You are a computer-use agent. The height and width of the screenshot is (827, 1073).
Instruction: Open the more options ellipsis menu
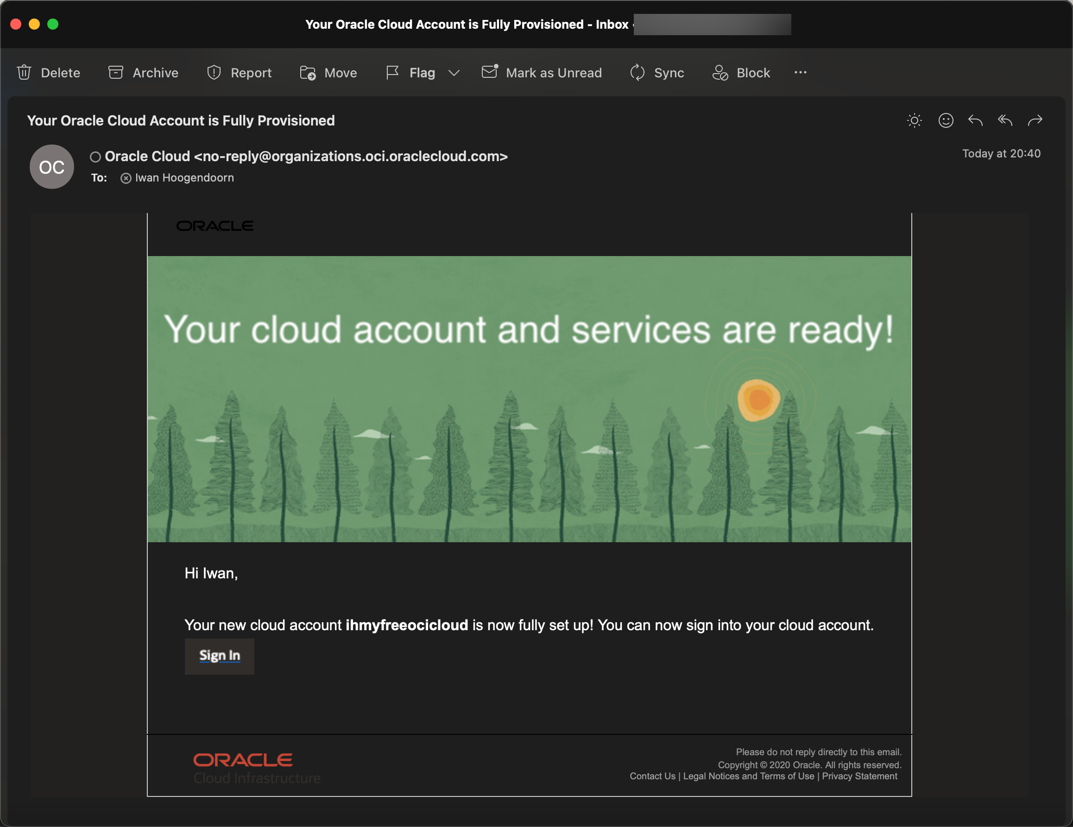pyautogui.click(x=800, y=73)
